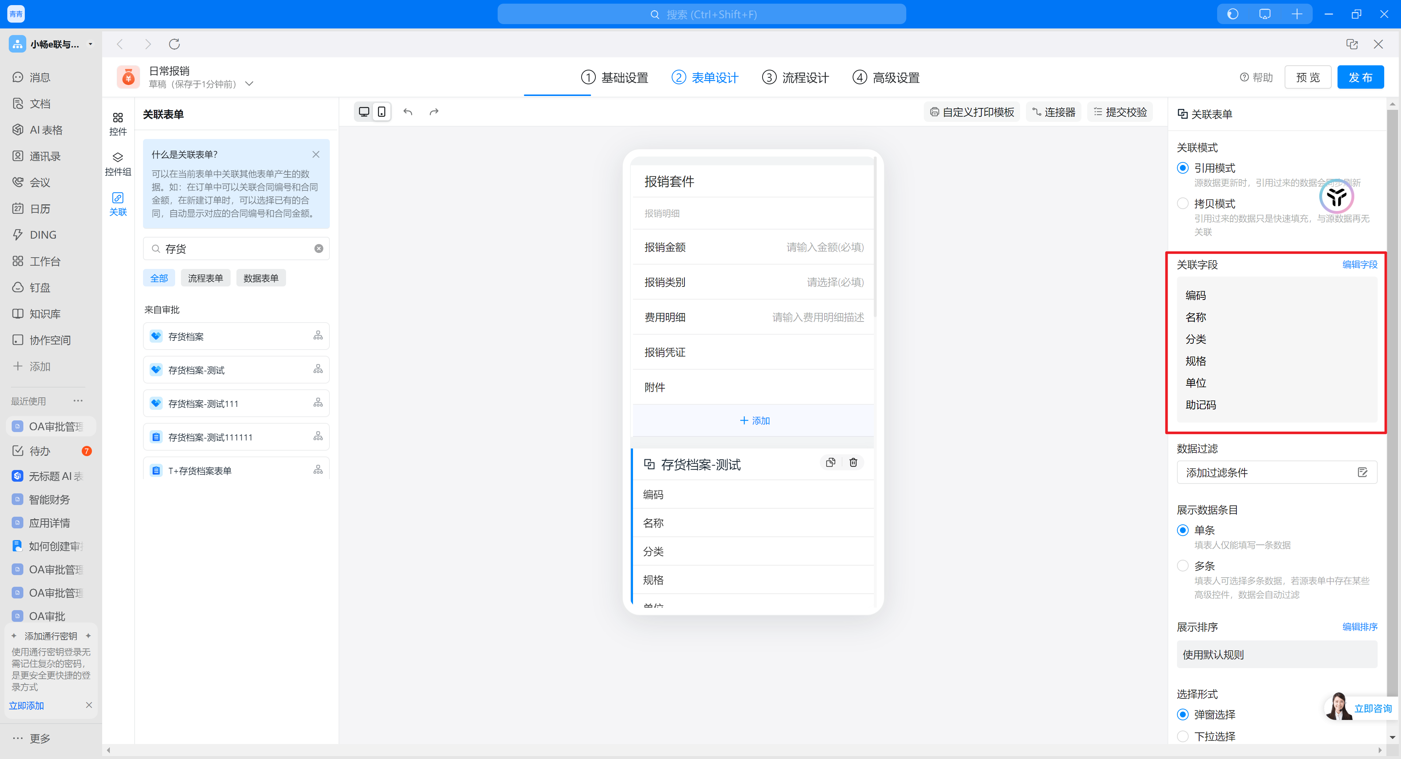
Task: Select the 下拉选择 radio option
Action: pyautogui.click(x=1182, y=736)
